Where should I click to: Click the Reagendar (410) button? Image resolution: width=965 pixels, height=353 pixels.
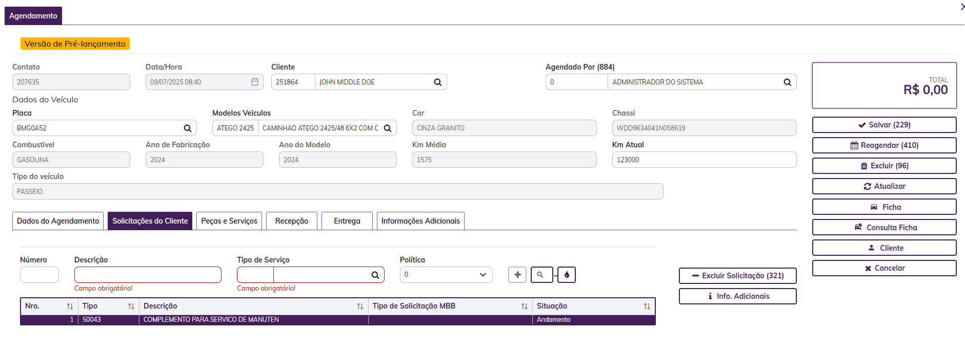(884, 145)
